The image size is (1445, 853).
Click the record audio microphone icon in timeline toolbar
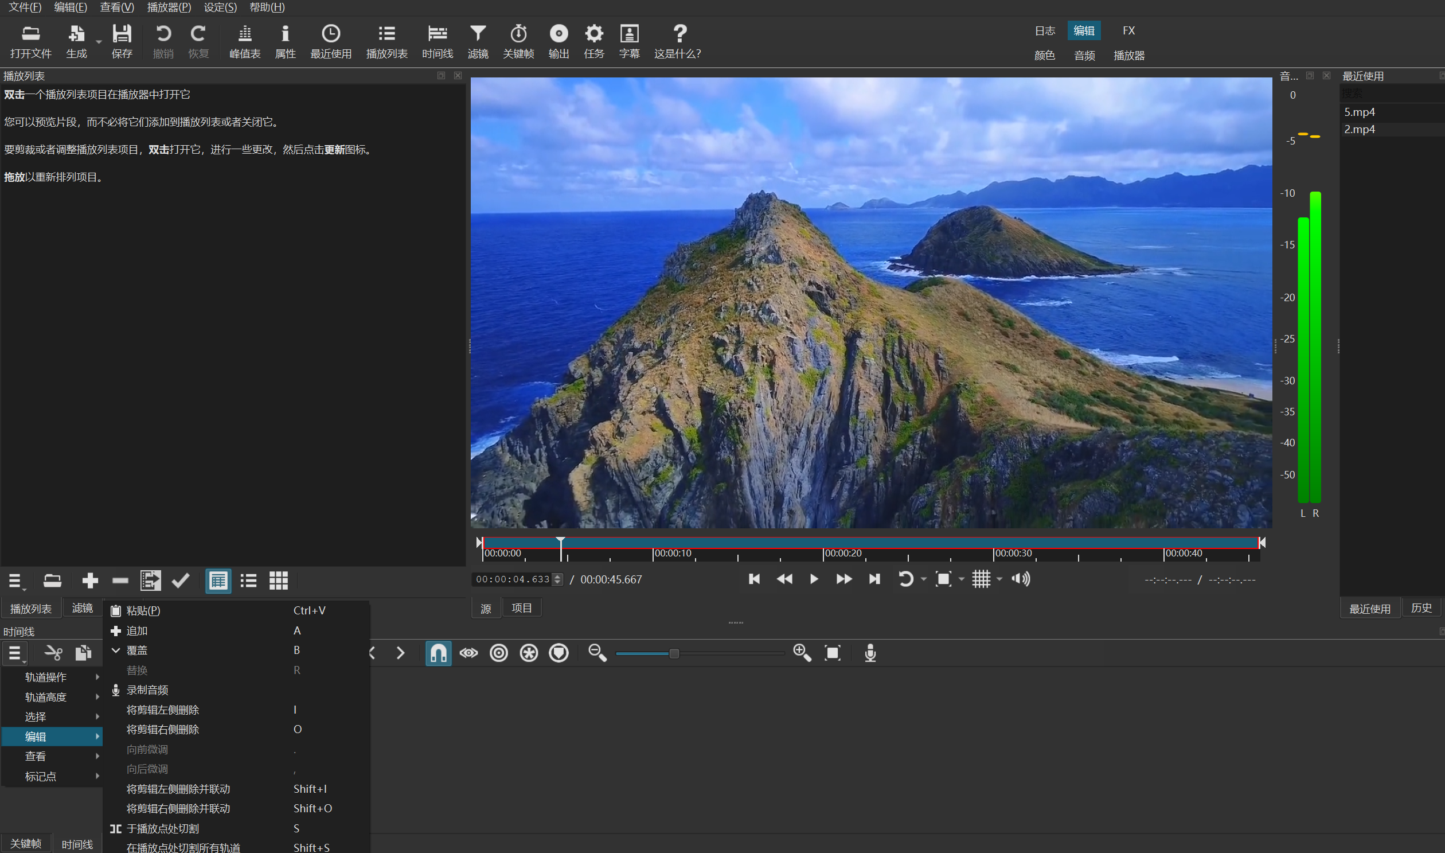point(870,653)
